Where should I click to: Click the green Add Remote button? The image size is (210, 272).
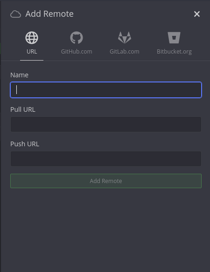[106, 181]
